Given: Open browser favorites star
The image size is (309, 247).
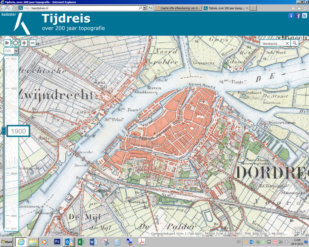Looking at the screenshot, I should [x=299, y=8].
